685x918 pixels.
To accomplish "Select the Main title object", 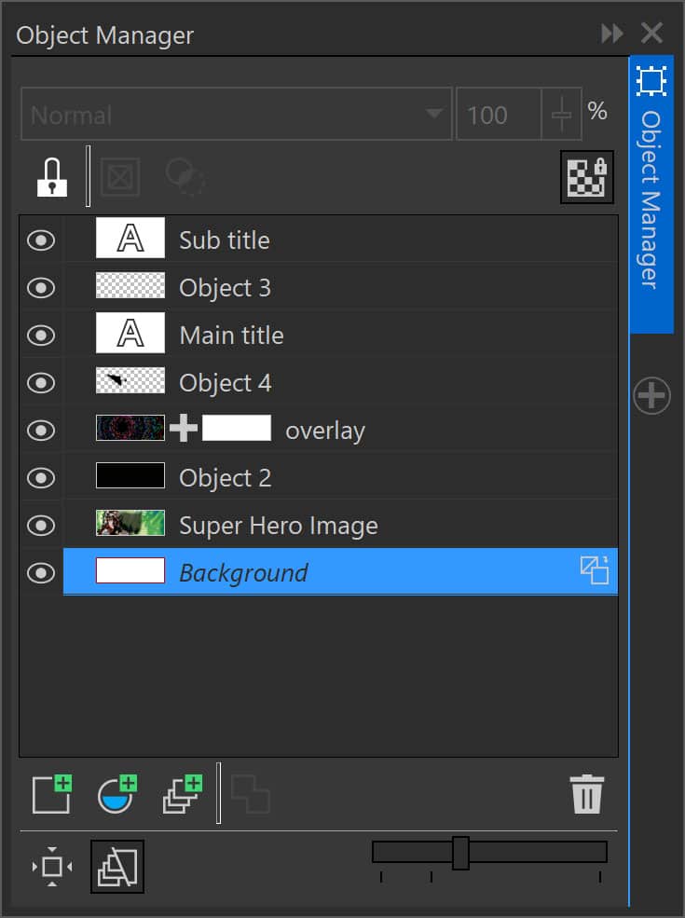I will (340, 335).
